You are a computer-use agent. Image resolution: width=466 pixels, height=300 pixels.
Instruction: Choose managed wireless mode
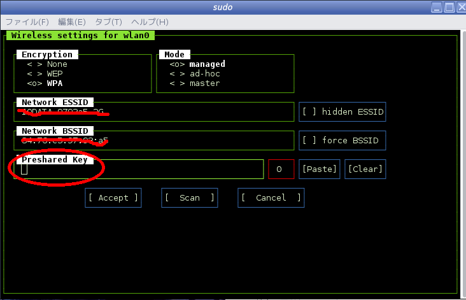[197, 64]
